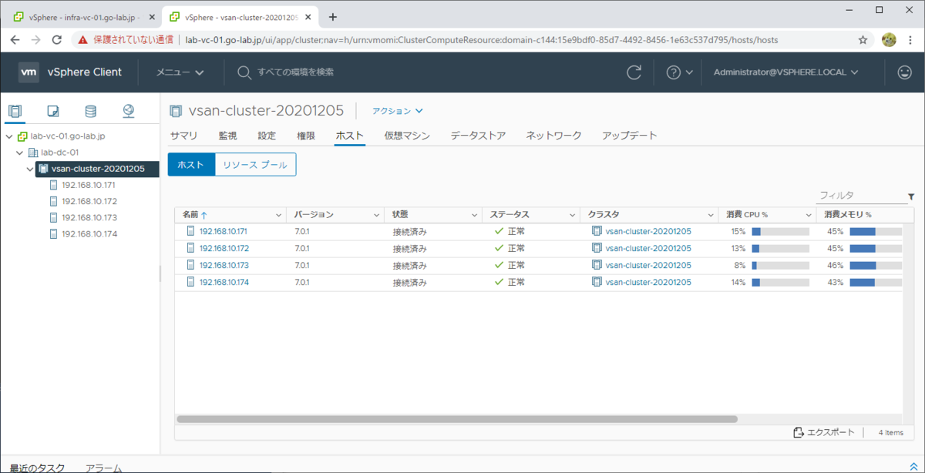Open クラスタ column dropdown chevron
Image resolution: width=925 pixels, height=473 pixels.
coord(711,215)
